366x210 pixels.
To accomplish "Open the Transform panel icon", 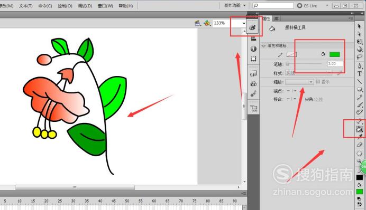I will (x=253, y=59).
